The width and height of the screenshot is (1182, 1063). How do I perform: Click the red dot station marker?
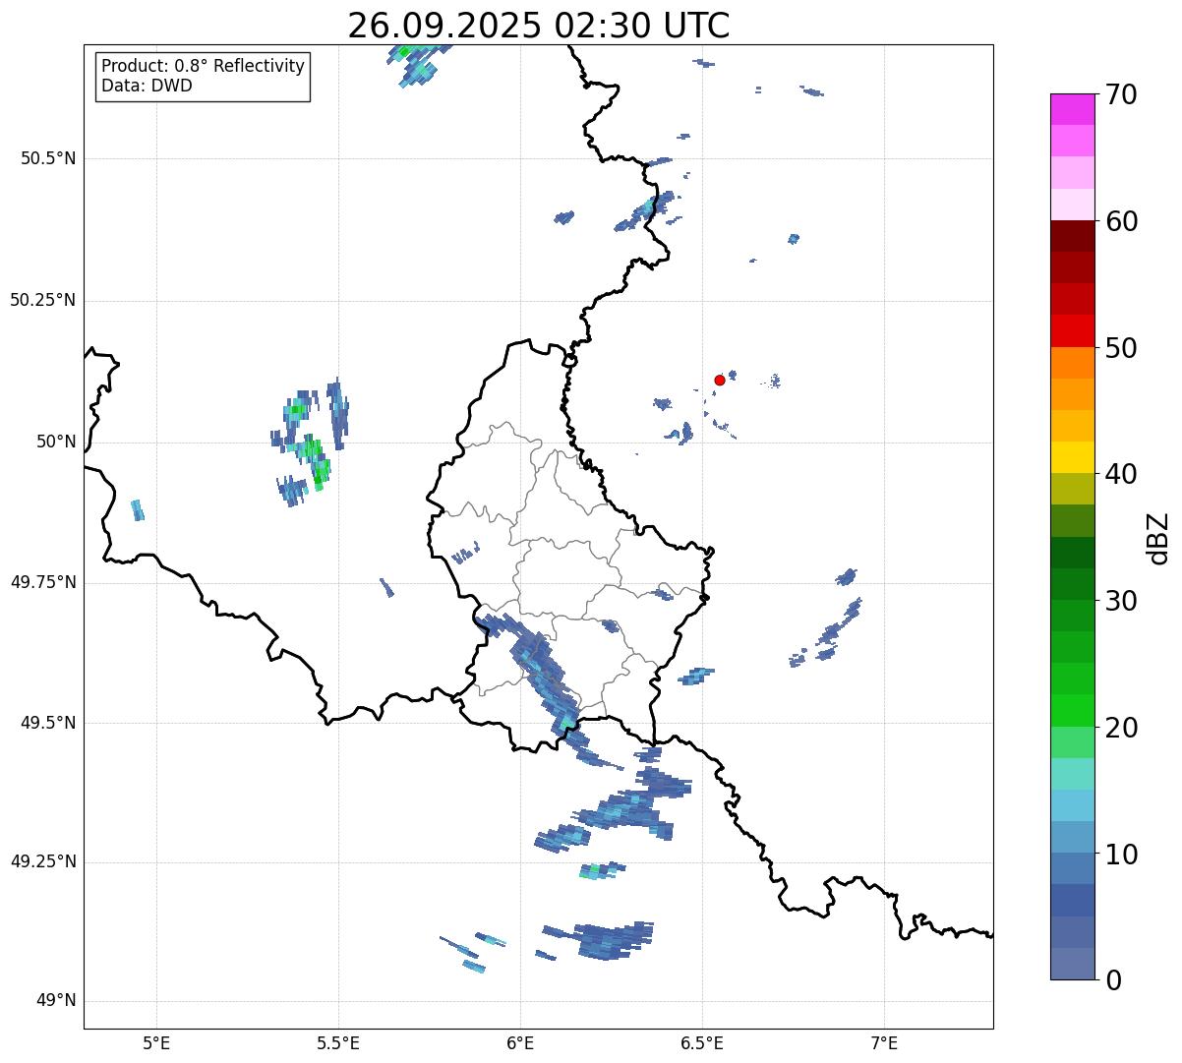[x=720, y=380]
